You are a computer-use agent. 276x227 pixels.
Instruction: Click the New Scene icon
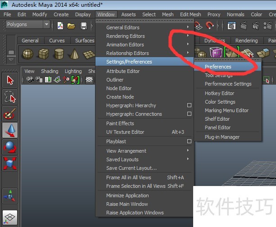tap(60, 26)
